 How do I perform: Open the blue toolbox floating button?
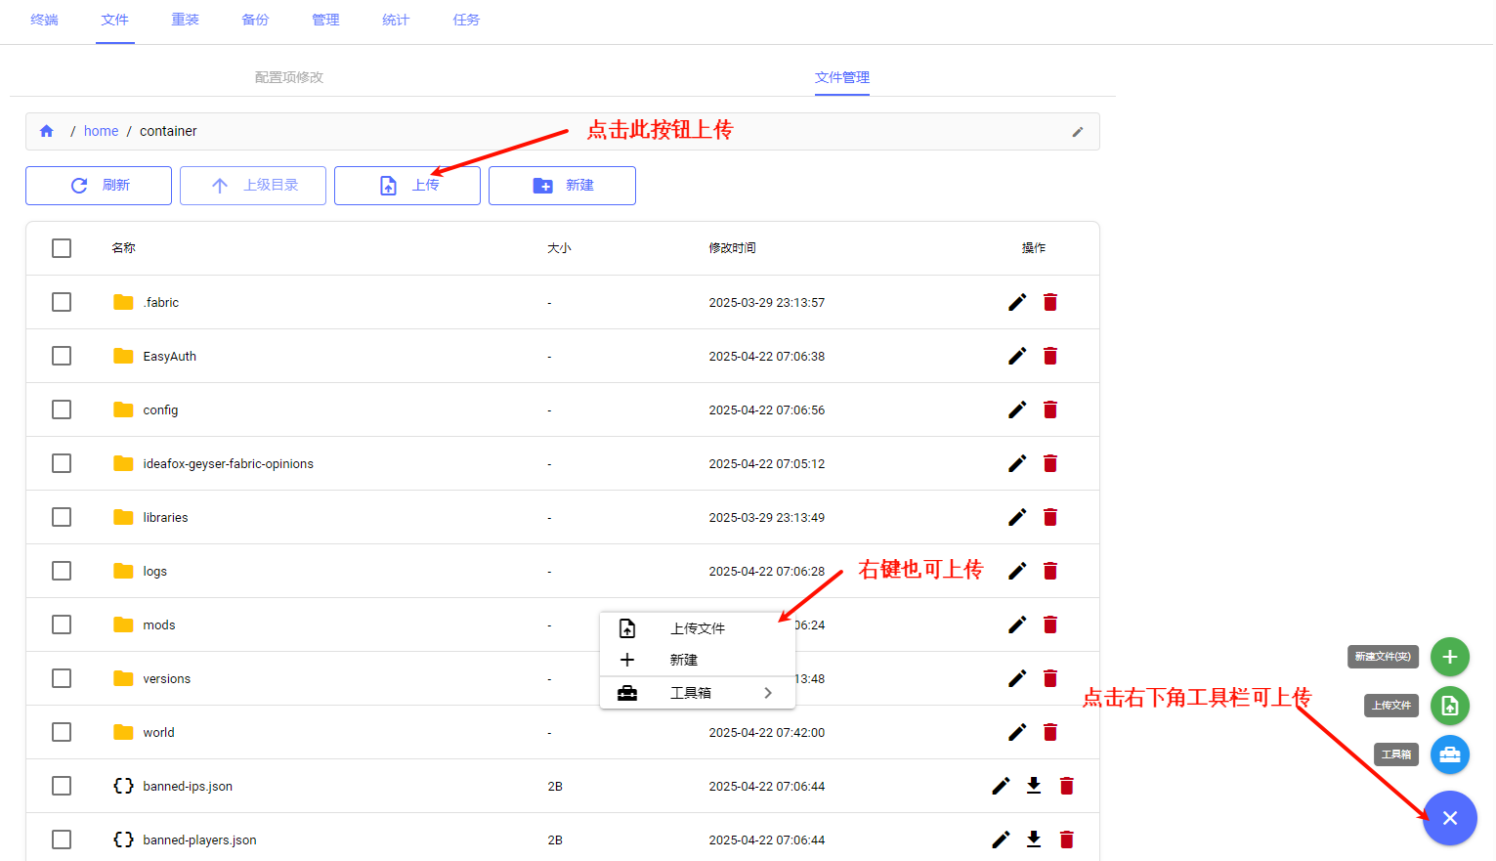point(1450,754)
